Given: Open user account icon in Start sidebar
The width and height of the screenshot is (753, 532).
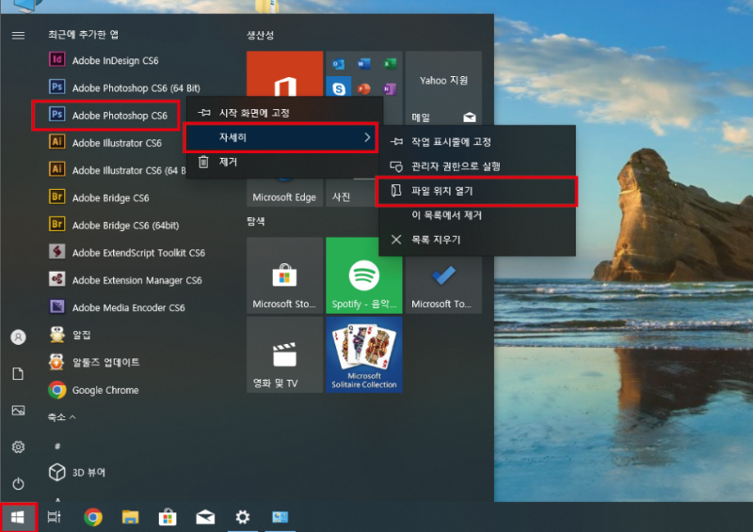Looking at the screenshot, I should pyautogui.click(x=18, y=337).
